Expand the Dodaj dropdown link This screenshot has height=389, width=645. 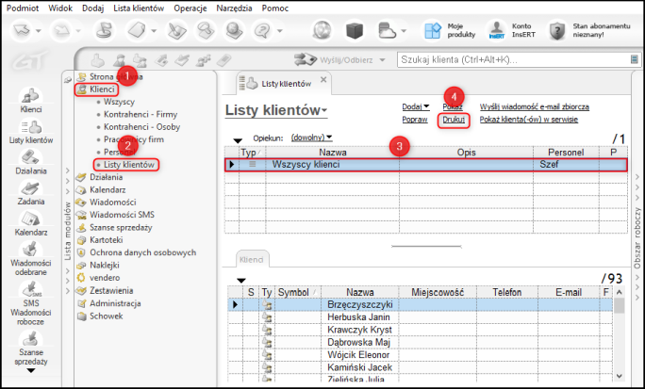(415, 106)
